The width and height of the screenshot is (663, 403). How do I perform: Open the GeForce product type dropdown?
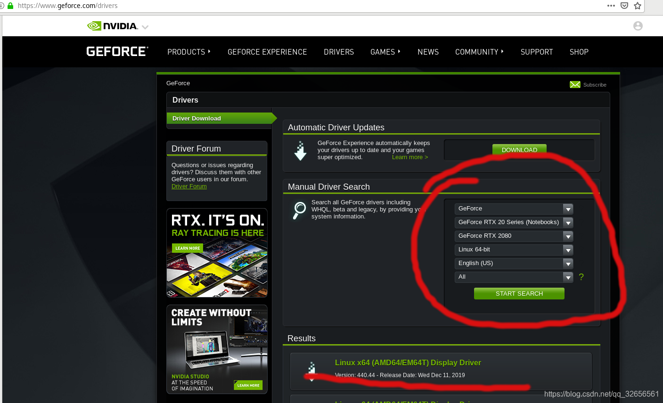[514, 209]
